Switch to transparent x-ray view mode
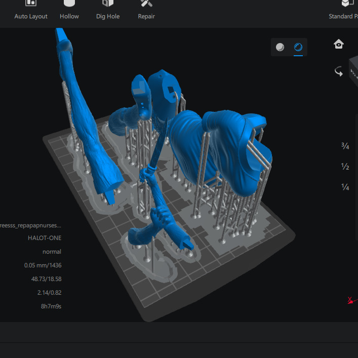Viewport: 358px width, 358px height. coord(298,47)
